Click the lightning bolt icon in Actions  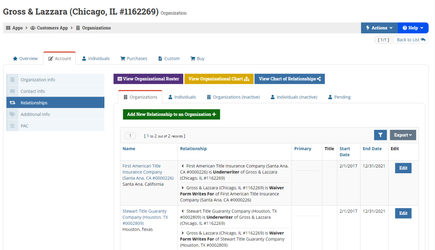[x=368, y=28]
